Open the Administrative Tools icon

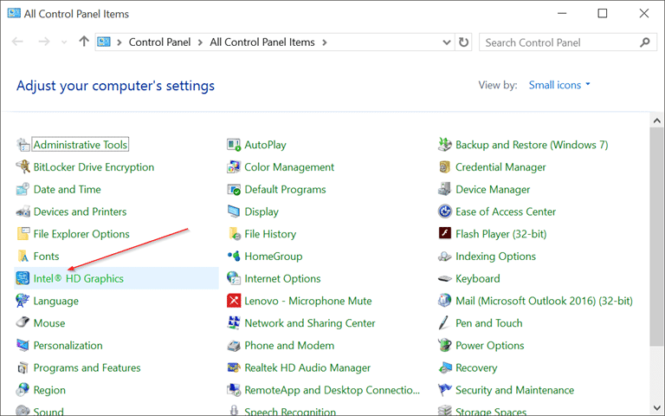tap(23, 145)
